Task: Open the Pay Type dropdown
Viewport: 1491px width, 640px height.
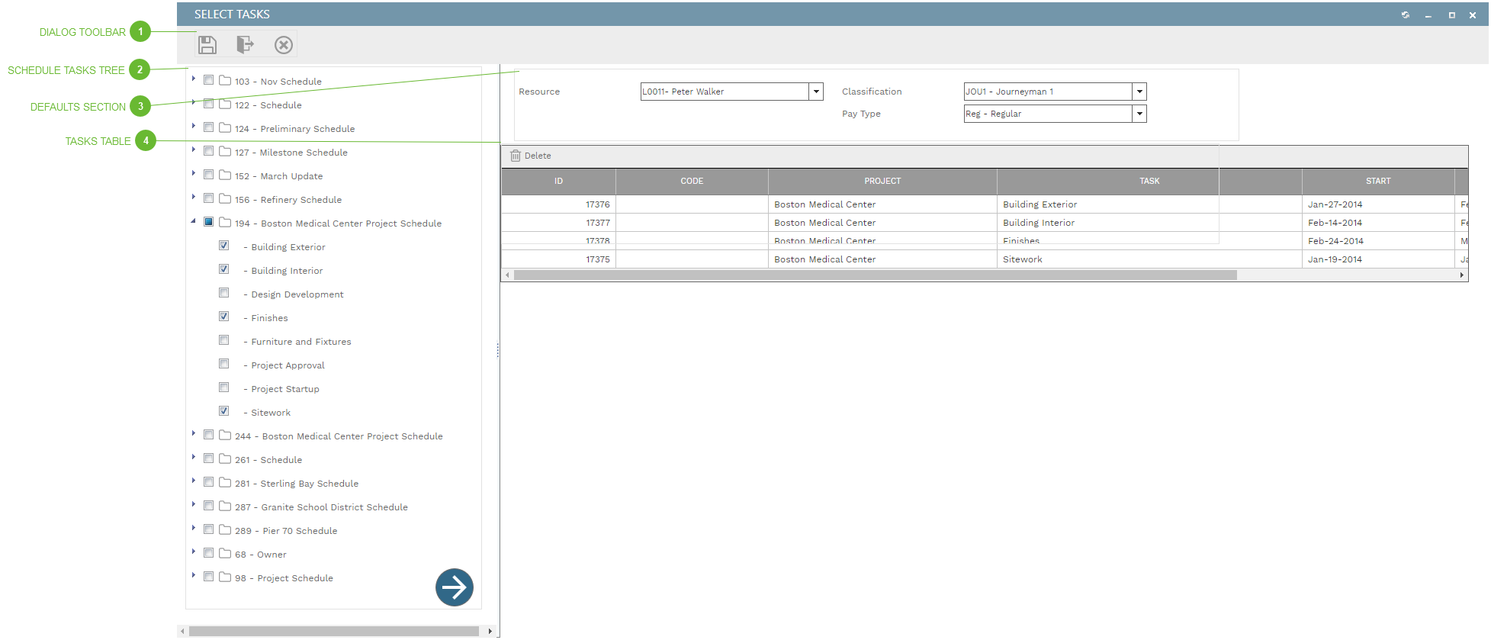Action: click(x=1139, y=114)
